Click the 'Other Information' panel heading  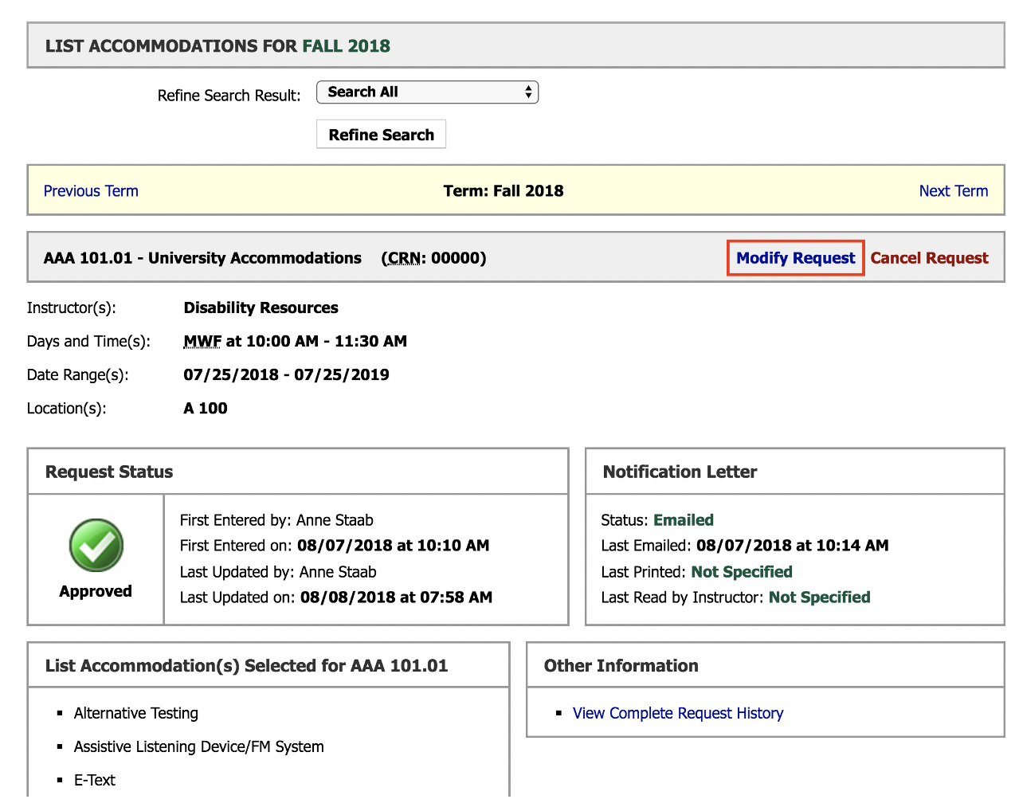[621, 666]
